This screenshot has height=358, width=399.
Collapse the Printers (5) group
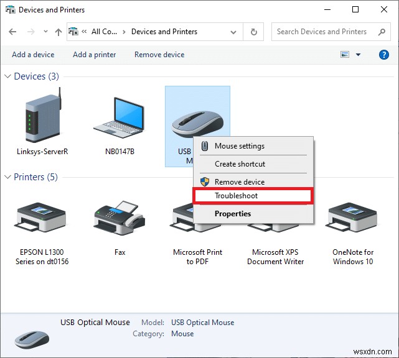(8, 177)
